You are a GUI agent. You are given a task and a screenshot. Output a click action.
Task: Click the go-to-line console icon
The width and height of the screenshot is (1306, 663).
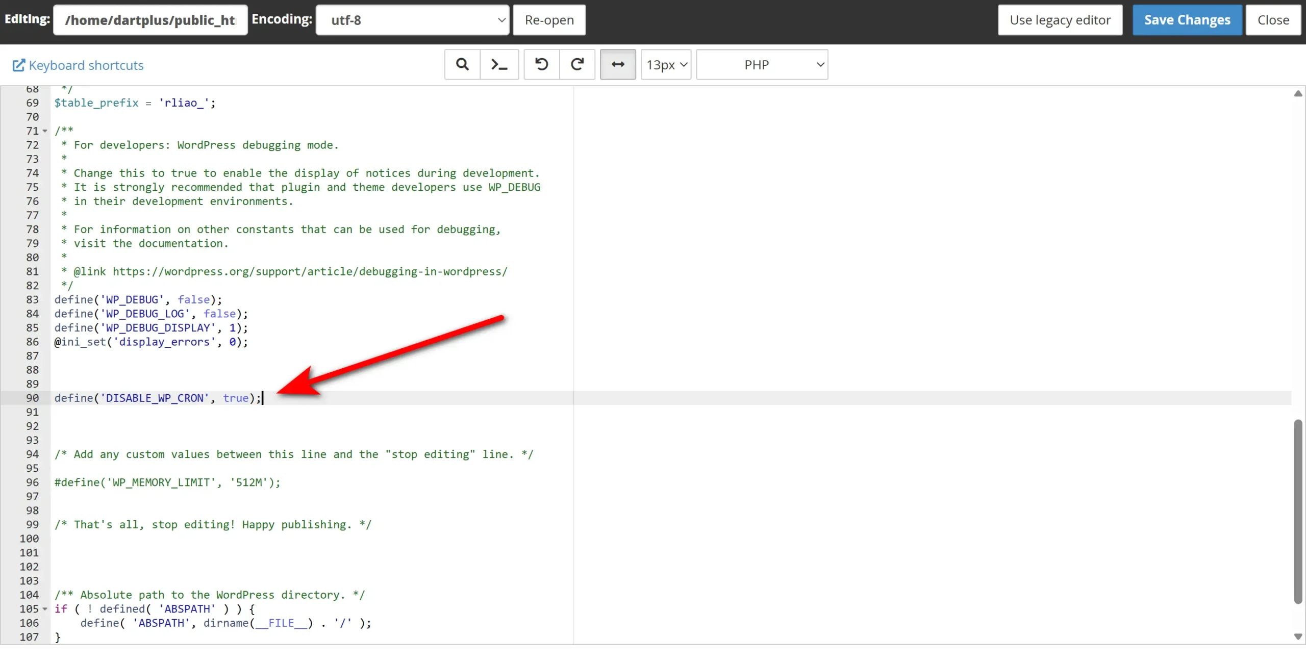click(499, 64)
